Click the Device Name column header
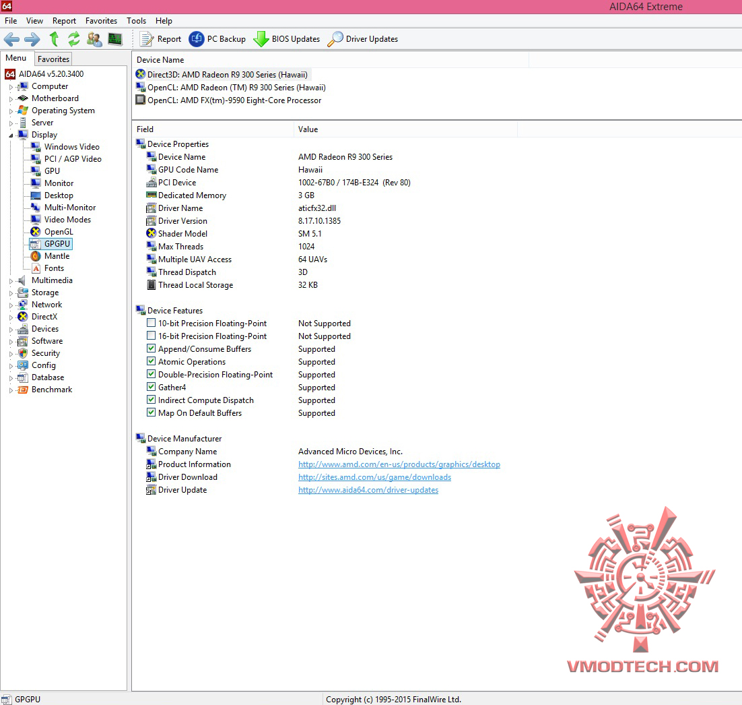742x705 pixels. (331, 60)
